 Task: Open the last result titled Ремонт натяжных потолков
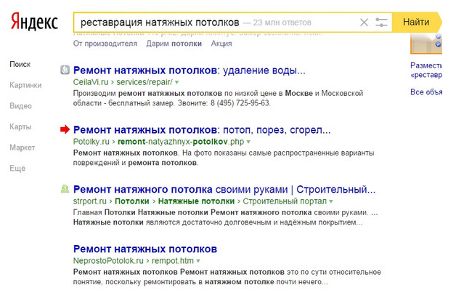(x=145, y=249)
